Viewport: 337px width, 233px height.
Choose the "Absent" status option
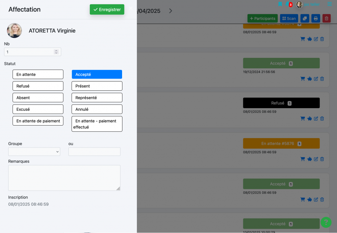pos(38,98)
